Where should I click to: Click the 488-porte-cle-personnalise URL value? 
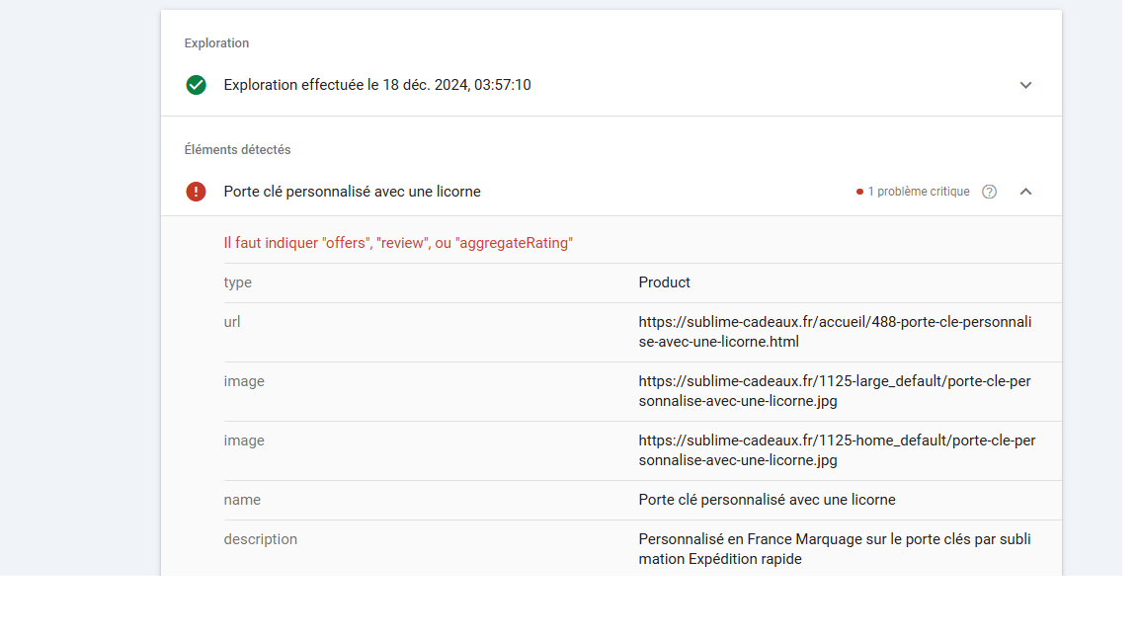(835, 332)
